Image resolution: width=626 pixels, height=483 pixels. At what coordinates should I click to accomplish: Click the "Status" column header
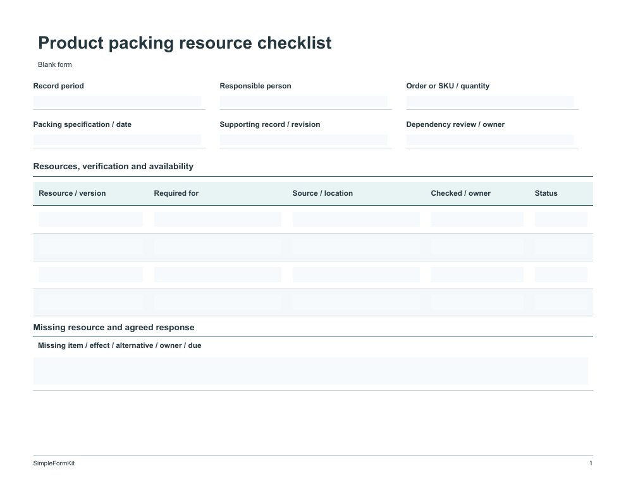click(x=546, y=193)
